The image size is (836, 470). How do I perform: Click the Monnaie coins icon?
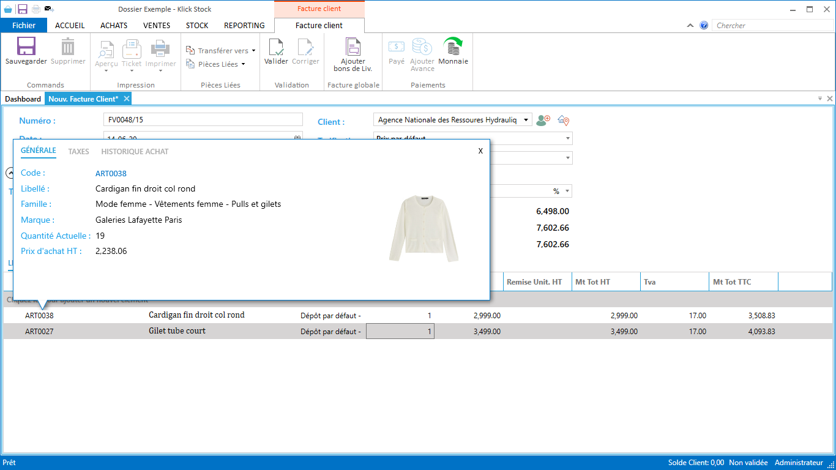tap(453, 47)
